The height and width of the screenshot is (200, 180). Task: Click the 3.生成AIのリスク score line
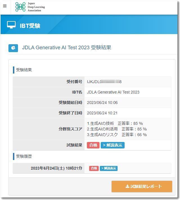pyautogui.click(x=117, y=135)
